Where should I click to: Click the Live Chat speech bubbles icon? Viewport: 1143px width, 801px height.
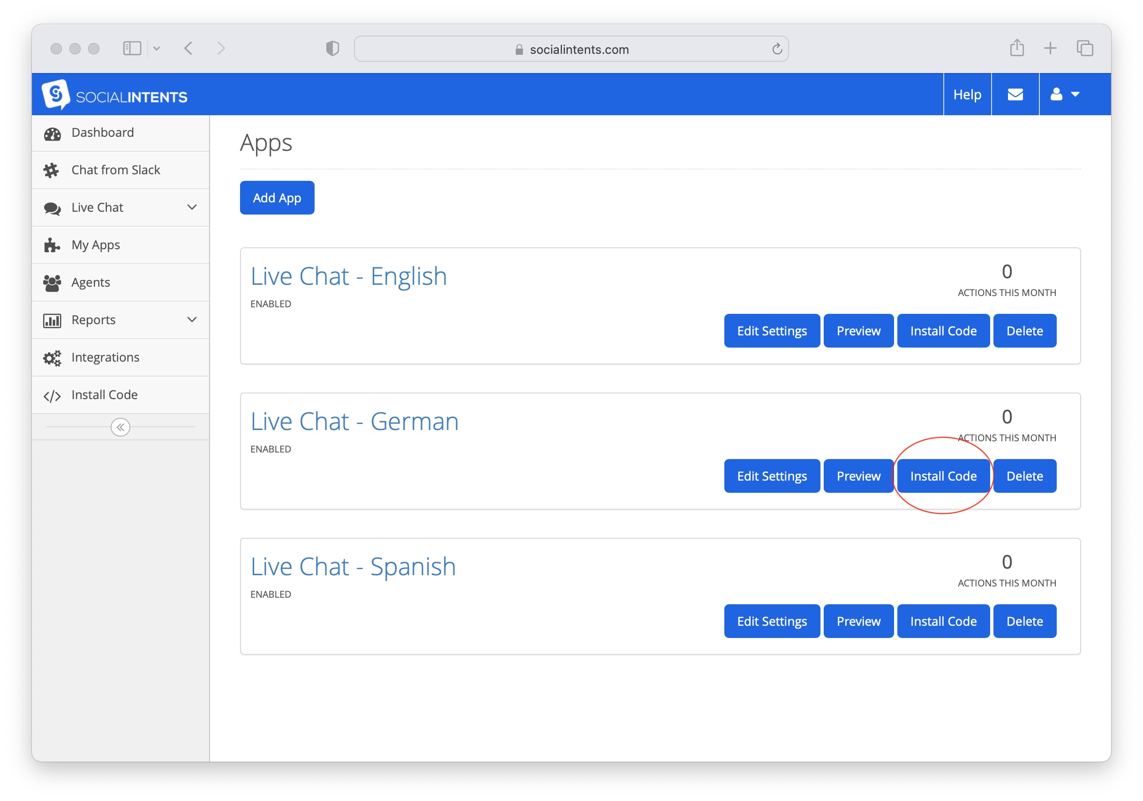(52, 208)
